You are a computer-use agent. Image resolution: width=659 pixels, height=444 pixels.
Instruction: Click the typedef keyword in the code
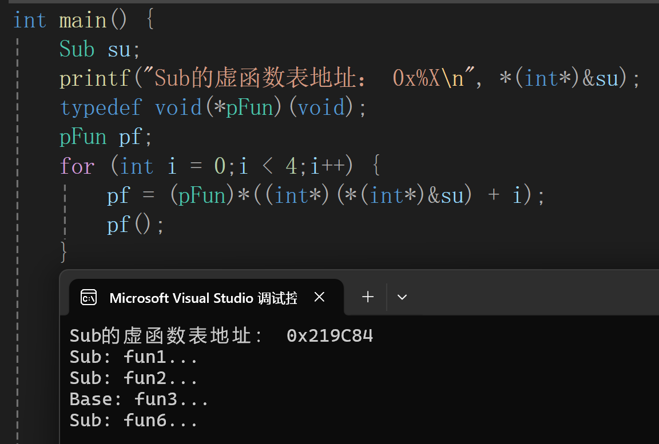(x=101, y=107)
